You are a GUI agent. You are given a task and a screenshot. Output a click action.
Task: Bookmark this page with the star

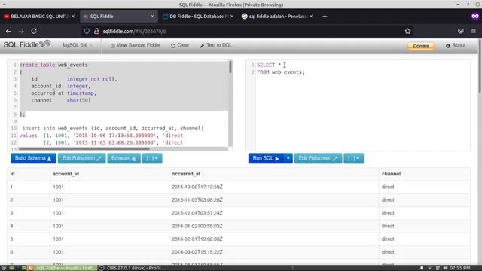click(407, 31)
